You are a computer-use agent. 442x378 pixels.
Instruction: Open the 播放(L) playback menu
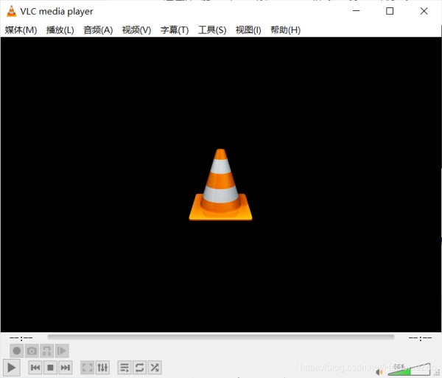[x=60, y=30]
